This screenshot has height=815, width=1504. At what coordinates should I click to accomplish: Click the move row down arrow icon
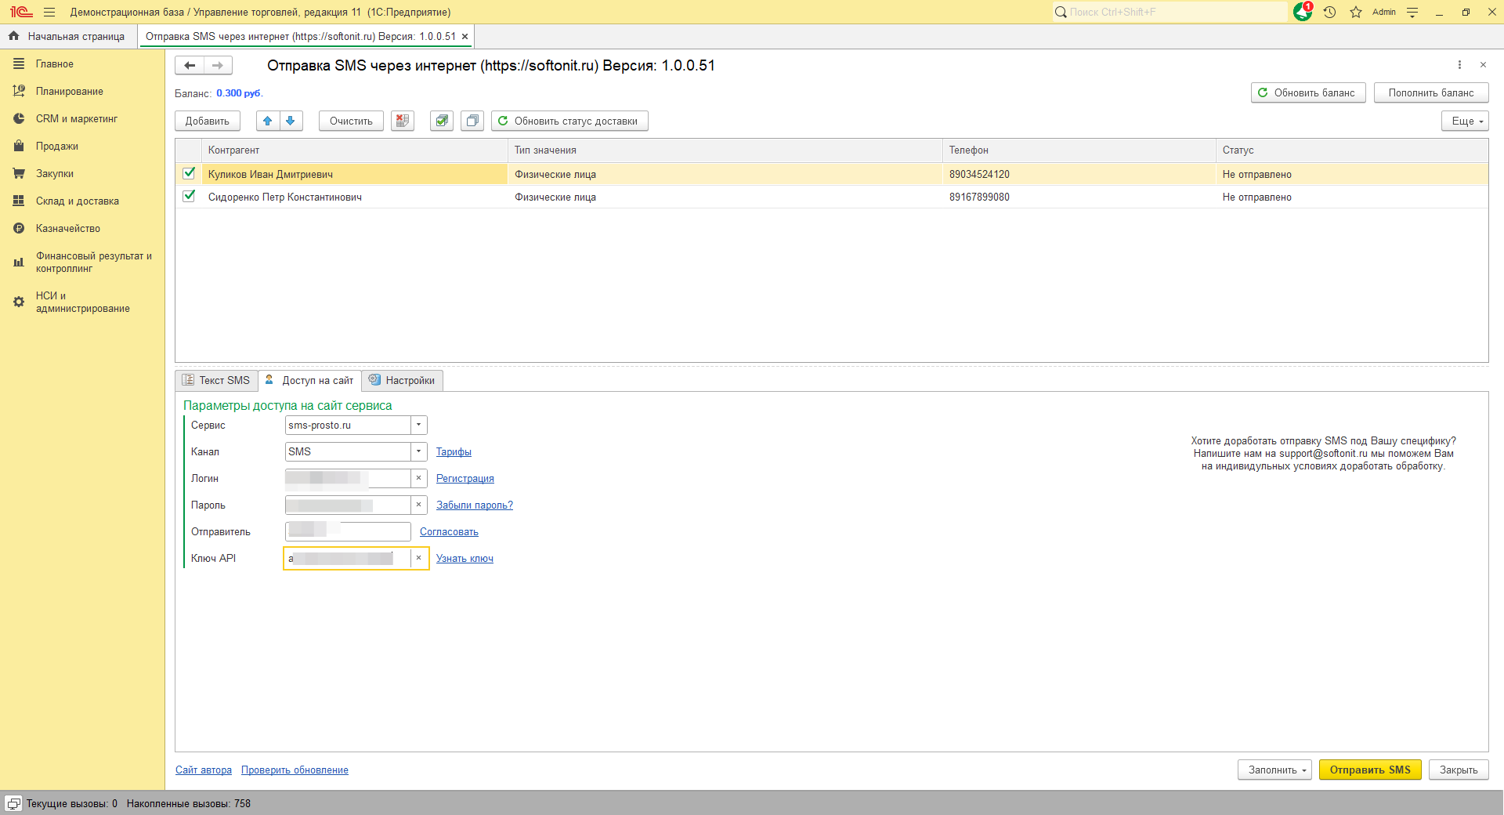(x=291, y=121)
